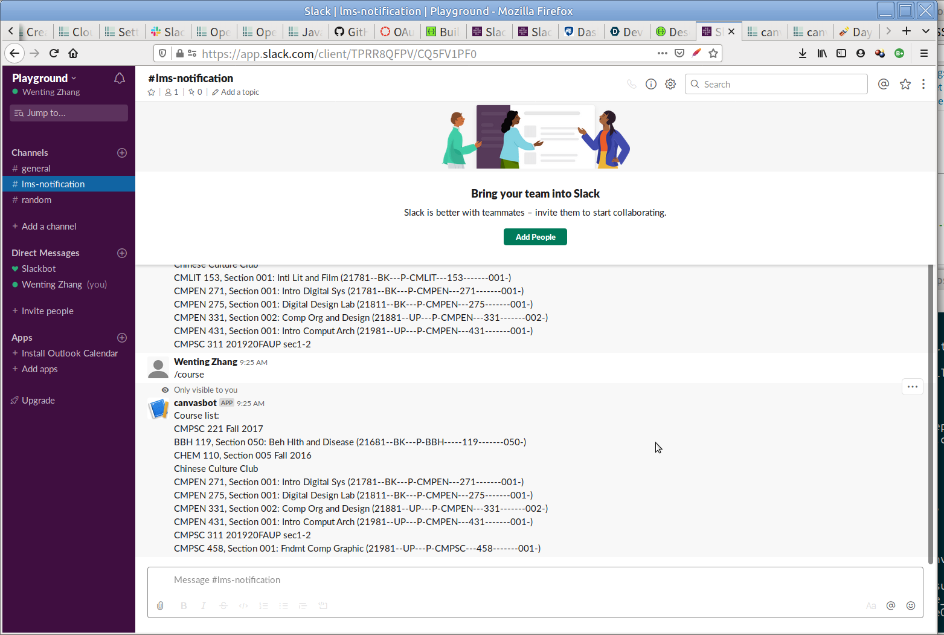Screen dimensions: 944x635
Task: Open the Playground workspace menu
Action: [44, 79]
